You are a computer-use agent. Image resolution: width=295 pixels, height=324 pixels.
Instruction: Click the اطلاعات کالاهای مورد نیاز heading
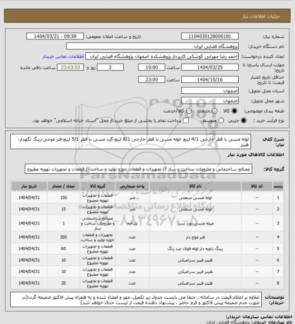(256, 155)
